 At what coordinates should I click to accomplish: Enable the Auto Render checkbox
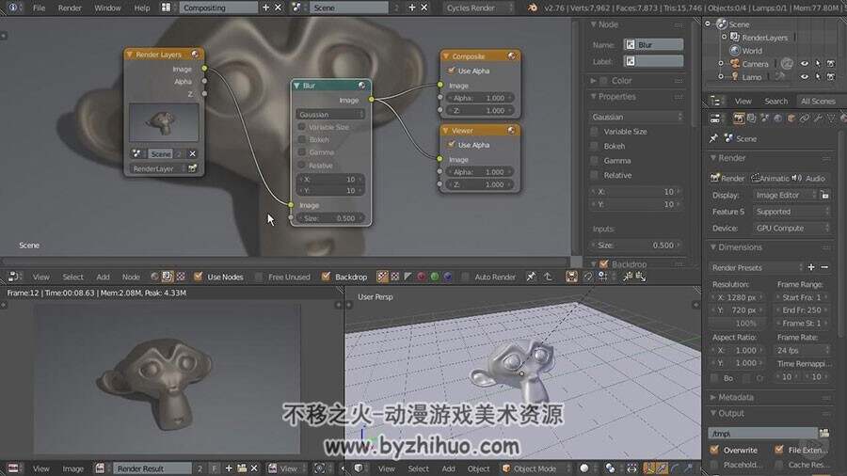[x=465, y=277]
